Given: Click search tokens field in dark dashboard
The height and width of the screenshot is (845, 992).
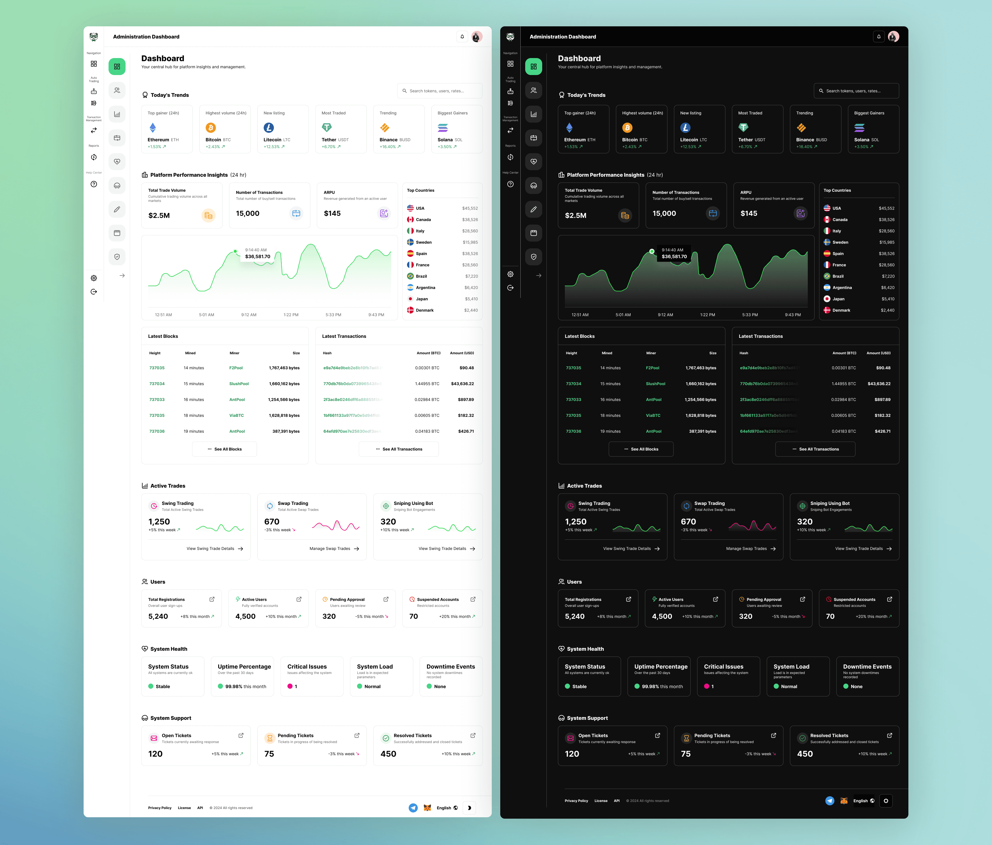Looking at the screenshot, I should [x=856, y=91].
